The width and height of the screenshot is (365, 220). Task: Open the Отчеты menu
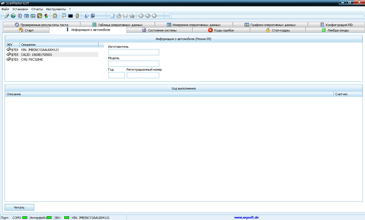tap(37, 9)
